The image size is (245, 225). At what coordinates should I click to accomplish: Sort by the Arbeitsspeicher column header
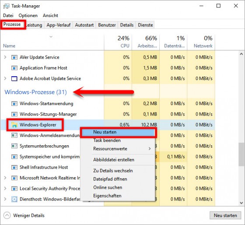[146, 42]
